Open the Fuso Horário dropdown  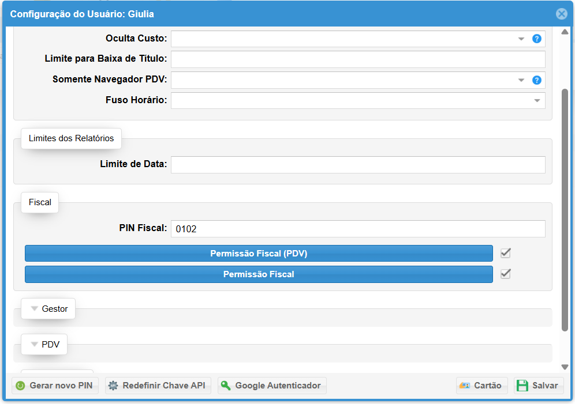[537, 101]
